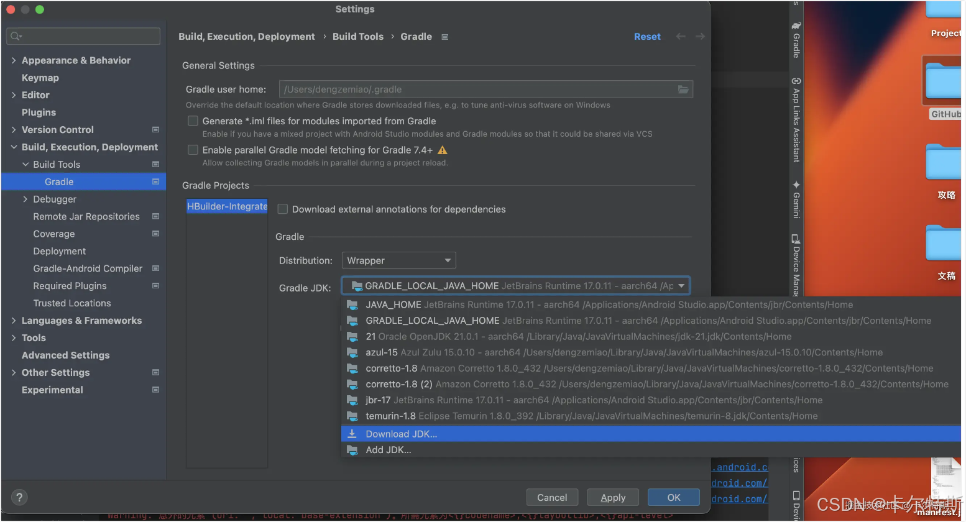Click the project icon on Version Control row
The height and width of the screenshot is (522, 966).
point(155,130)
